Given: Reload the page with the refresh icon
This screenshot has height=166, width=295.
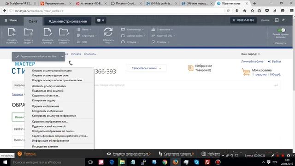Looking at the screenshot, I should tap(228, 11).
